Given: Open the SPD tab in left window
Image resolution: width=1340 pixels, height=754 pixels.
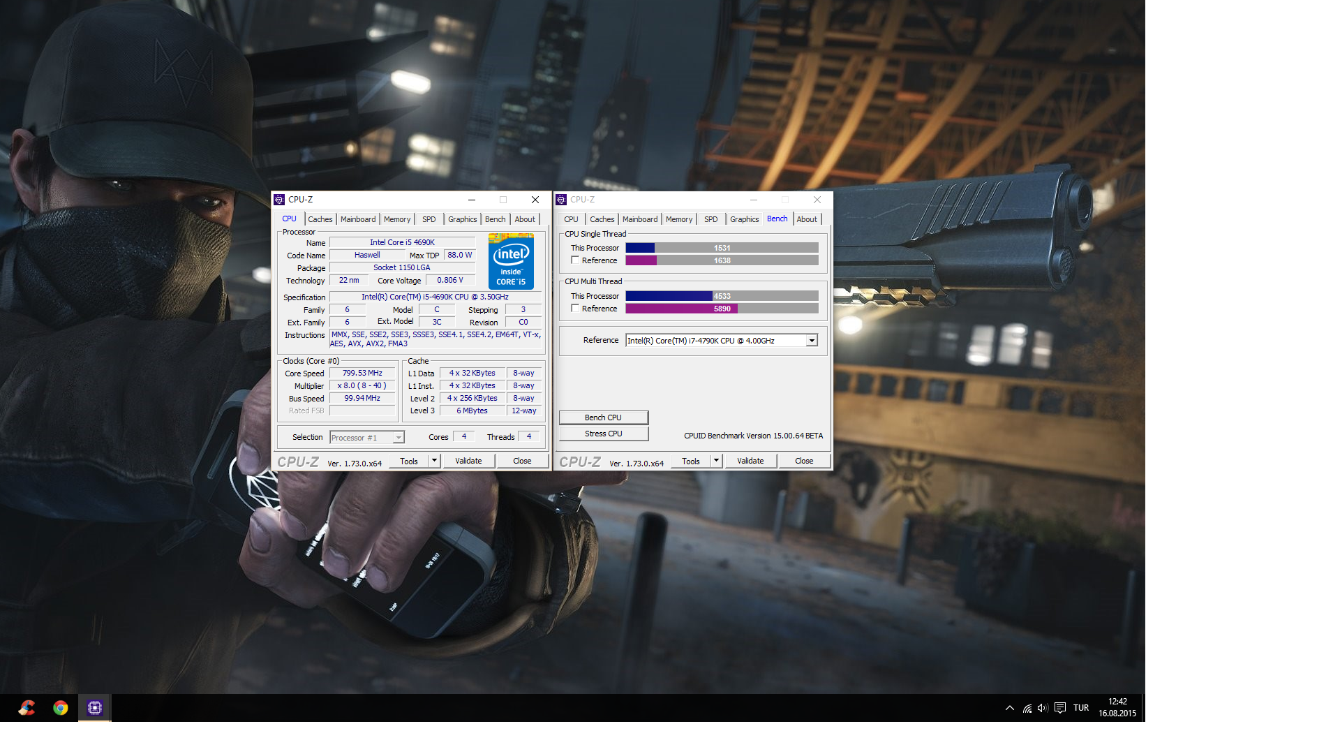Looking at the screenshot, I should (429, 219).
